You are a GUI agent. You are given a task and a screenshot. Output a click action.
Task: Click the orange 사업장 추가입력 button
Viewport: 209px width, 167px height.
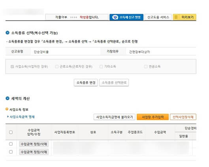click(x=153, y=117)
